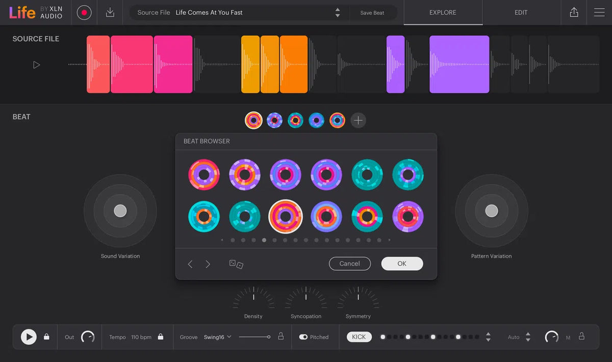This screenshot has width=612, height=362.
Task: Click the dice randomize icon in Beat Browser
Action: [x=236, y=264]
